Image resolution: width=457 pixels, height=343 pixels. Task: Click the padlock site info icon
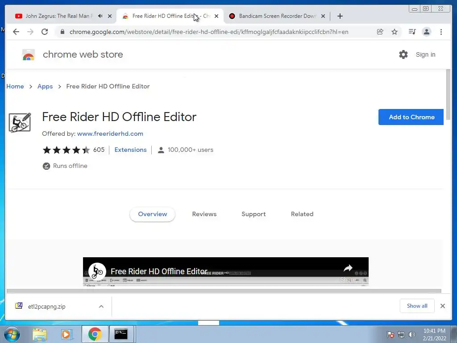[62, 32]
